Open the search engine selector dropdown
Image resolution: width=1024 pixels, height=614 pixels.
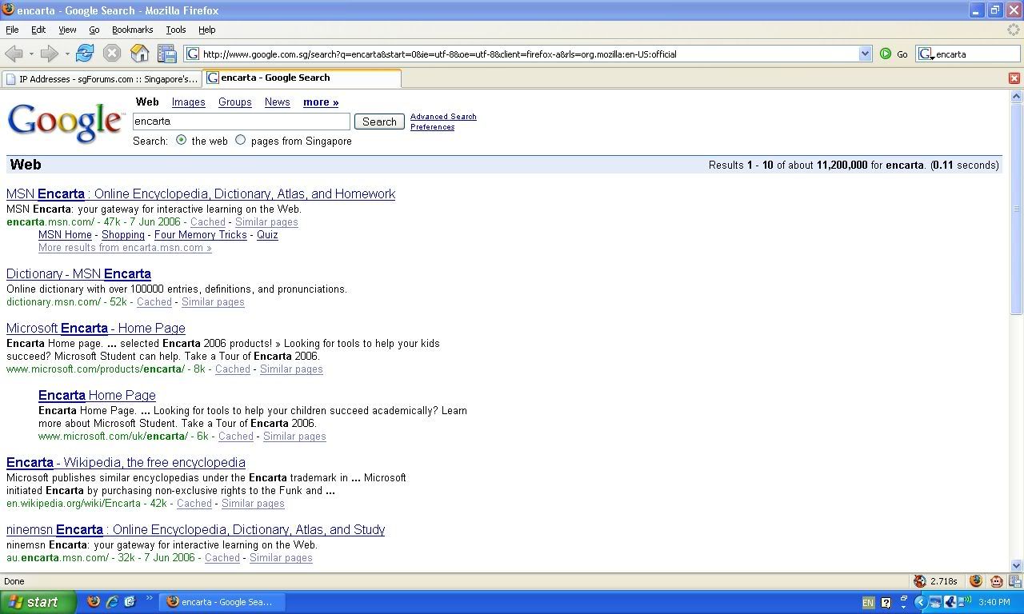[x=926, y=54]
